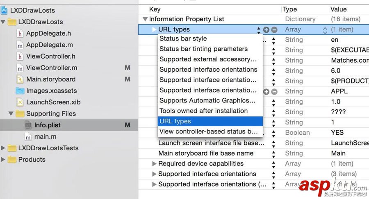369x199 pixels.
Task: Expand the Products folder
Action: tap(3, 160)
